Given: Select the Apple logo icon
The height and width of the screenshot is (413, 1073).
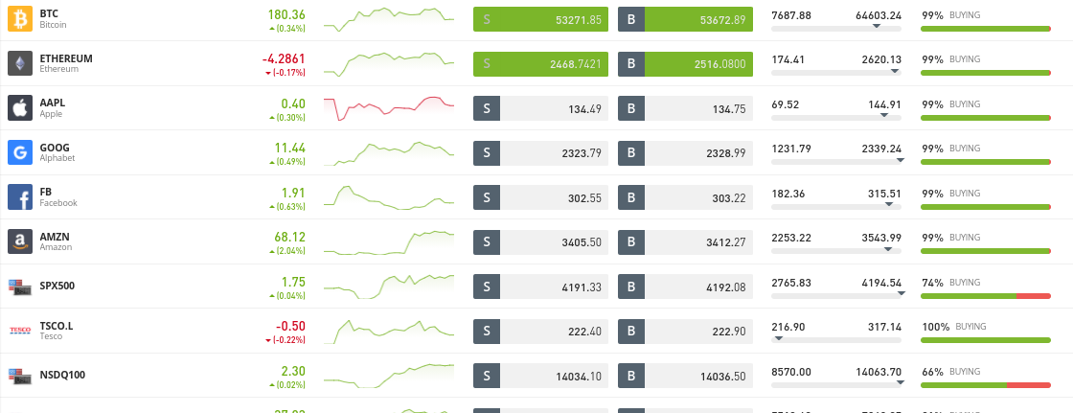Looking at the screenshot, I should pos(20,108).
